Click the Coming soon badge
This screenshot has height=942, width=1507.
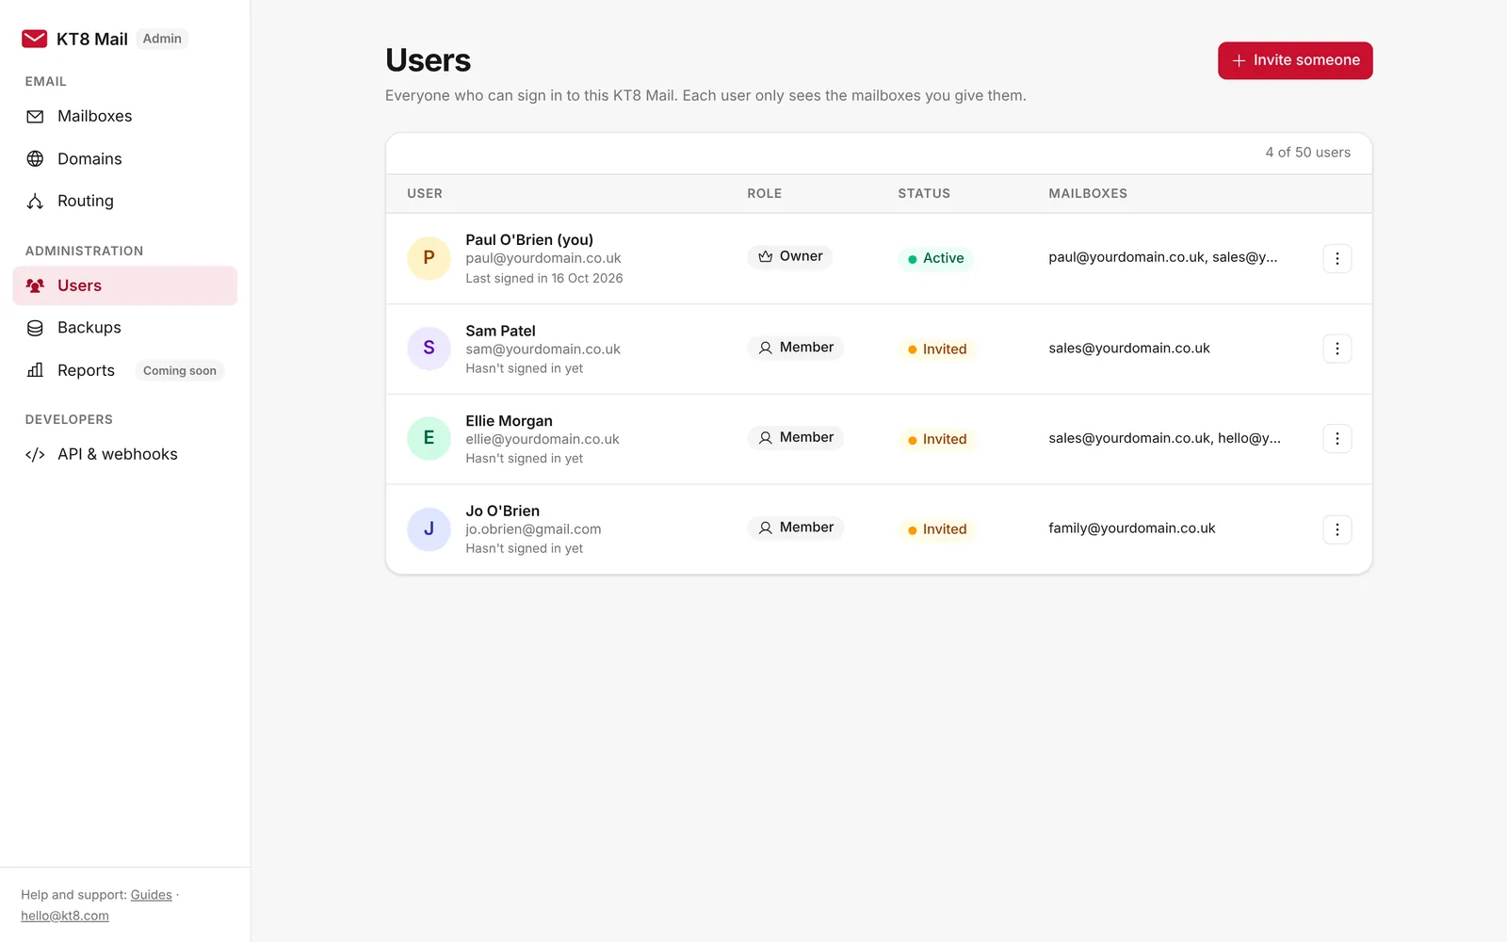pyautogui.click(x=180, y=370)
